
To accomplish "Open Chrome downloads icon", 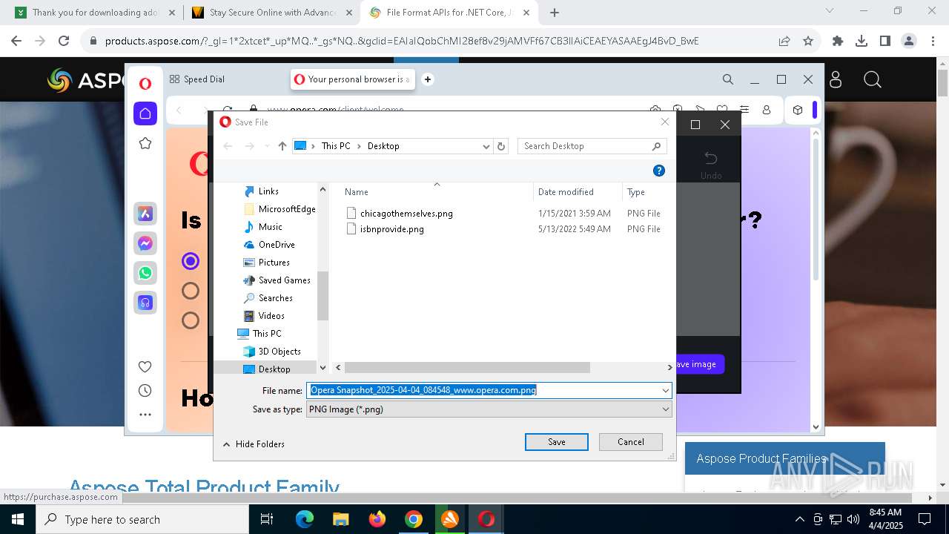I will click(x=862, y=41).
